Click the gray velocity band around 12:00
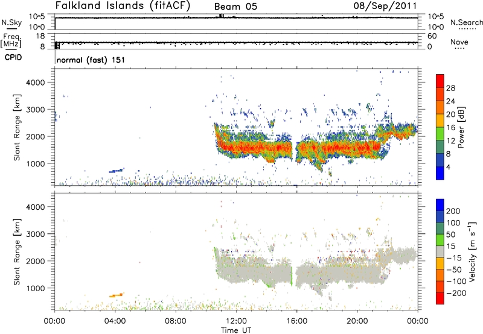The height and width of the screenshot is (334, 483). [235, 272]
